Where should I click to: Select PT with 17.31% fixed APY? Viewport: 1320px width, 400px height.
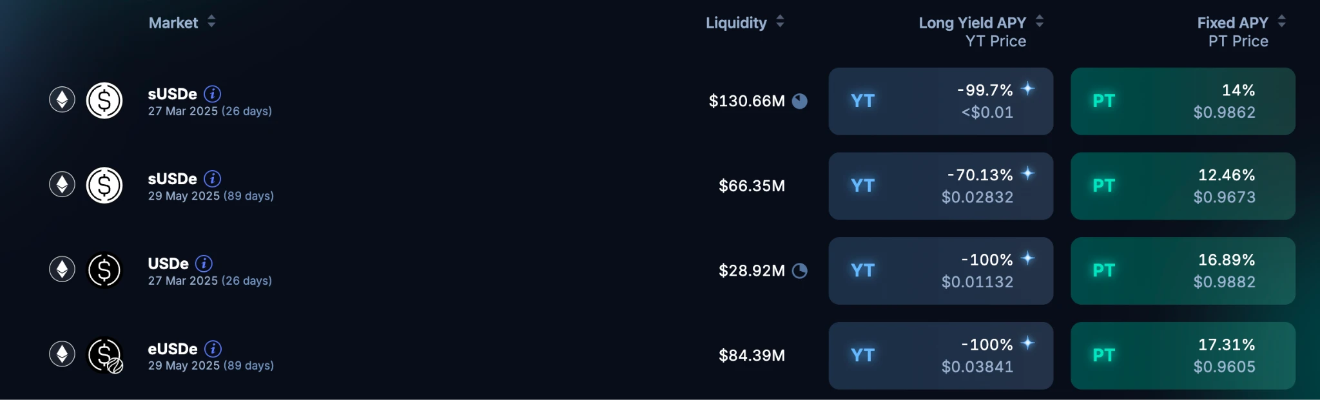(1183, 356)
